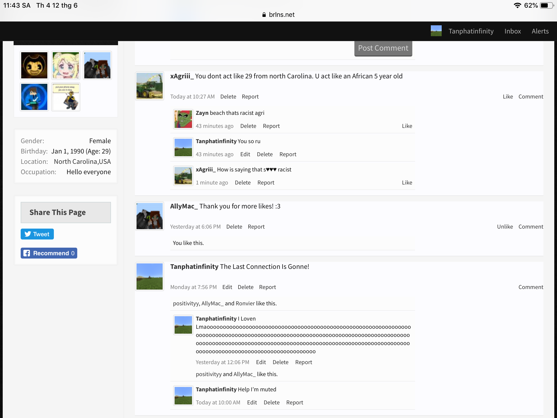Click the Post Comment button
Image resolution: width=557 pixels, height=418 pixels.
(x=383, y=48)
